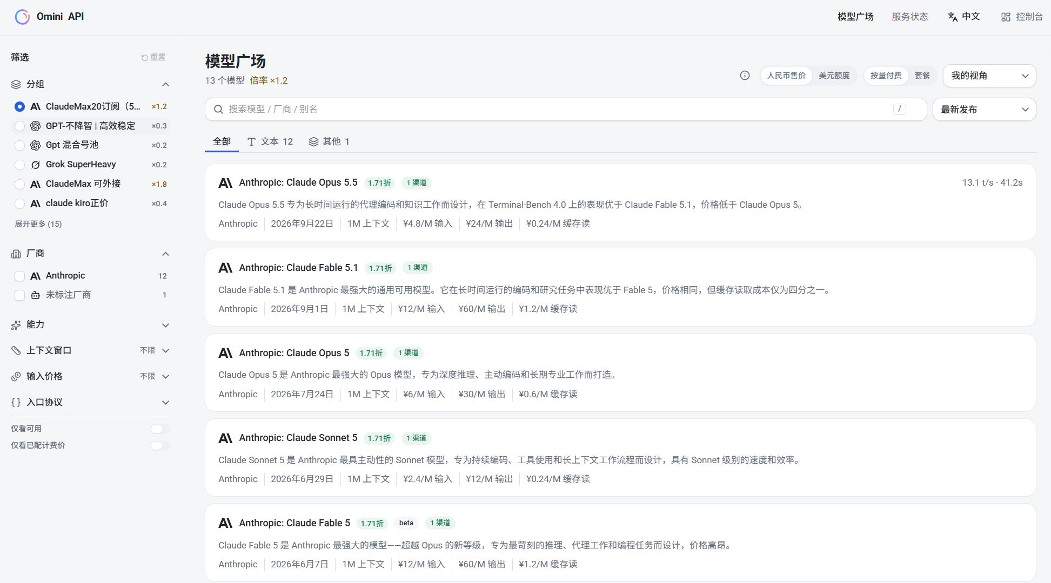Switch to the 文本 12 tab
The height and width of the screenshot is (583, 1051).
pos(270,141)
